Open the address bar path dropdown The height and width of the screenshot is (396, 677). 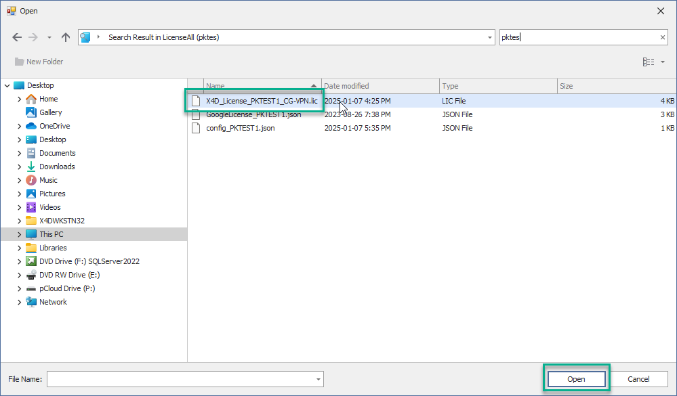tap(490, 37)
